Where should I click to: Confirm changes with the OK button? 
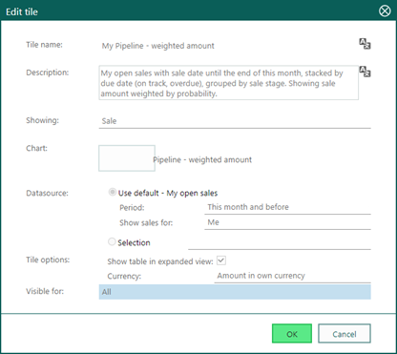click(292, 334)
